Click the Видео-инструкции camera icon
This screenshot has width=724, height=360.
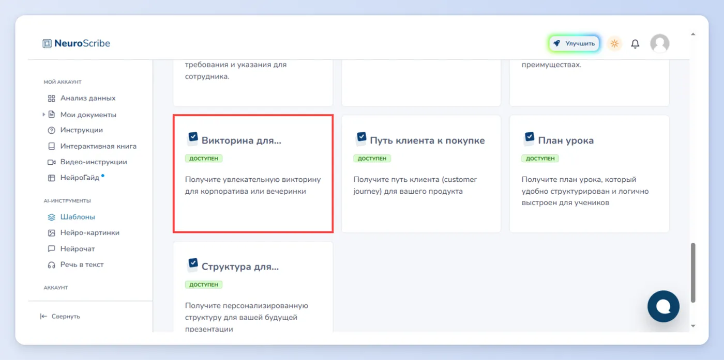51,162
